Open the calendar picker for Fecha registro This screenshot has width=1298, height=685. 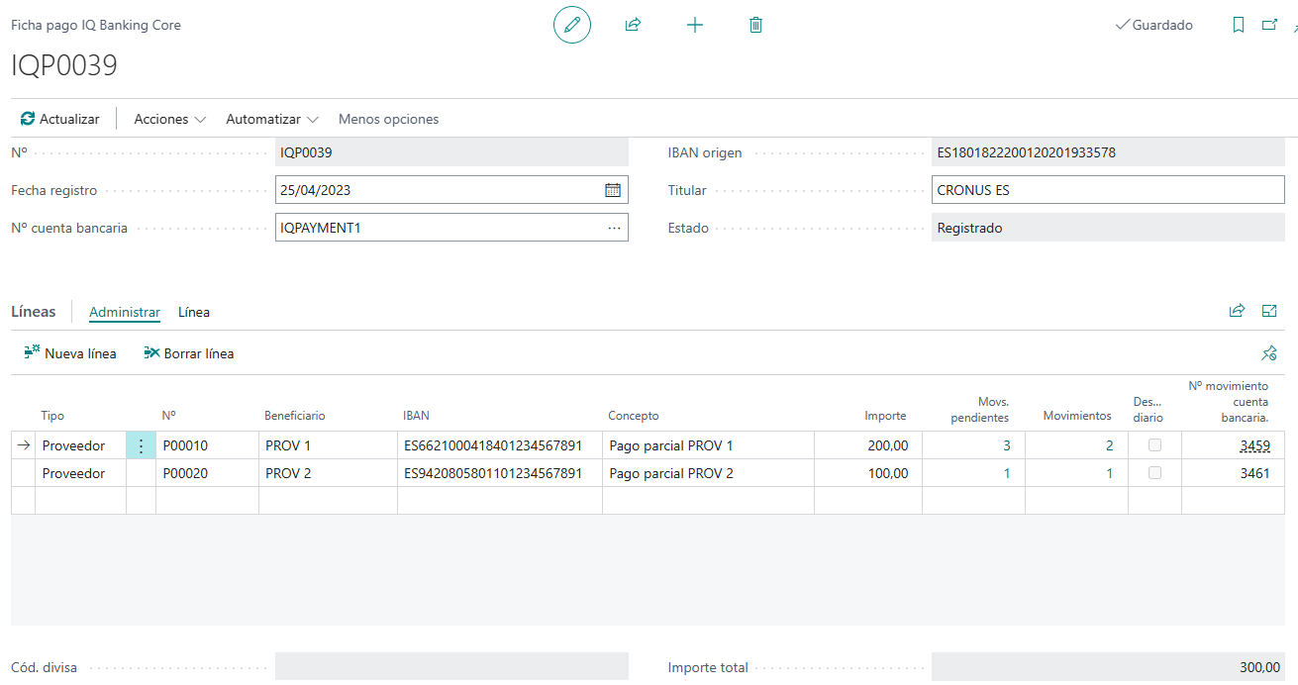pos(612,189)
